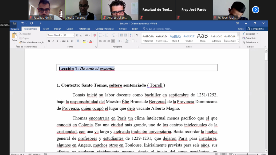The image size is (276, 155).
Task: Switch to the Layout tab
Action: point(70,29)
